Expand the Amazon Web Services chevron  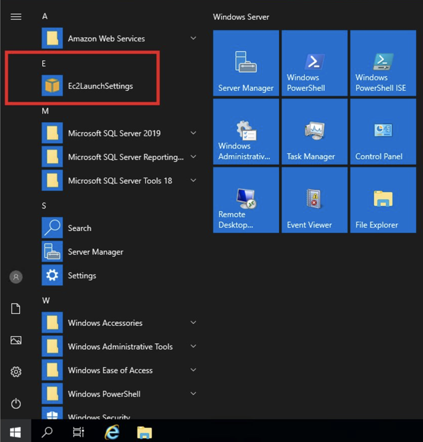193,38
